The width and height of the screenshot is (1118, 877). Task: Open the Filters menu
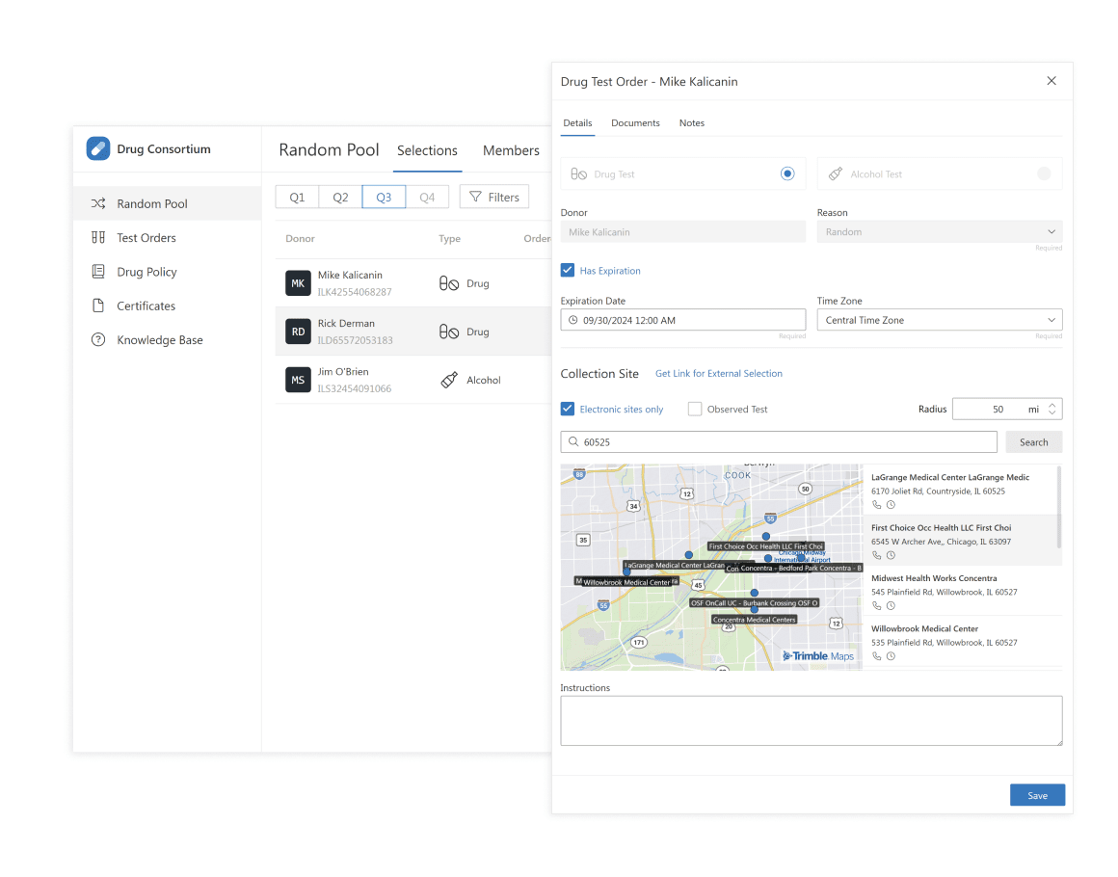pos(494,198)
